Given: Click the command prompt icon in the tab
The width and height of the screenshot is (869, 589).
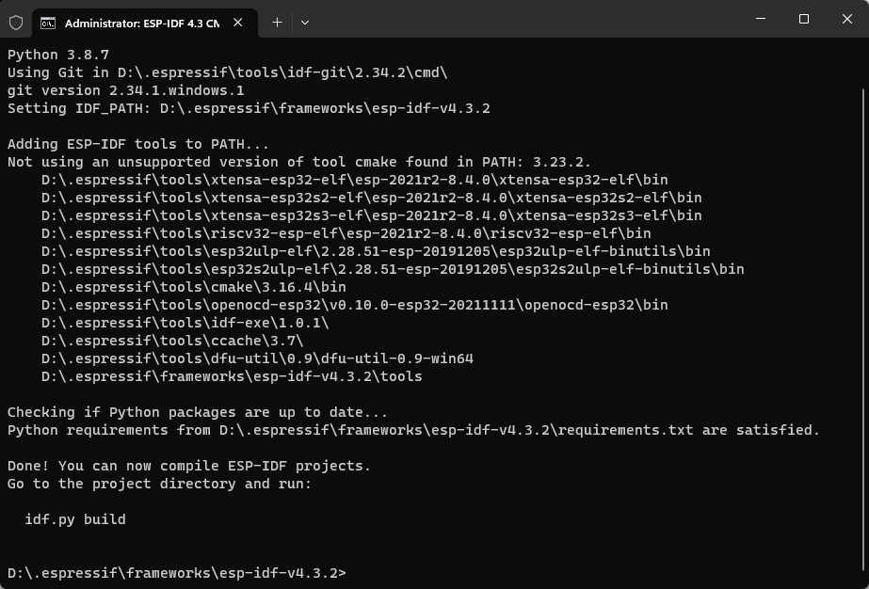Looking at the screenshot, I should (48, 23).
